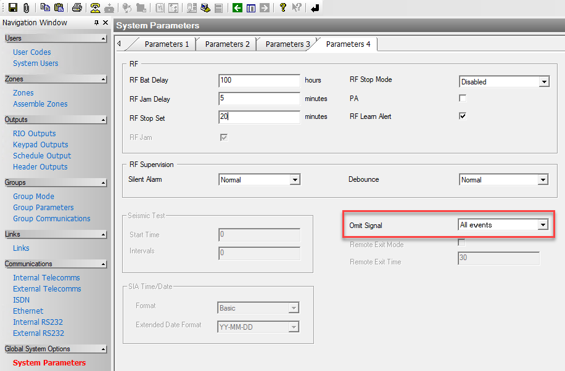Click the paperclip attach icon

pyautogui.click(x=26, y=8)
